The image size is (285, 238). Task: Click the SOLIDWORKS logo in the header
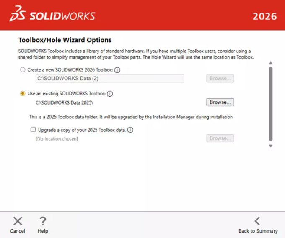tap(52, 15)
